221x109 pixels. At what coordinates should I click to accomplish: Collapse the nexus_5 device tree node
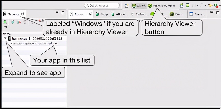6,38
